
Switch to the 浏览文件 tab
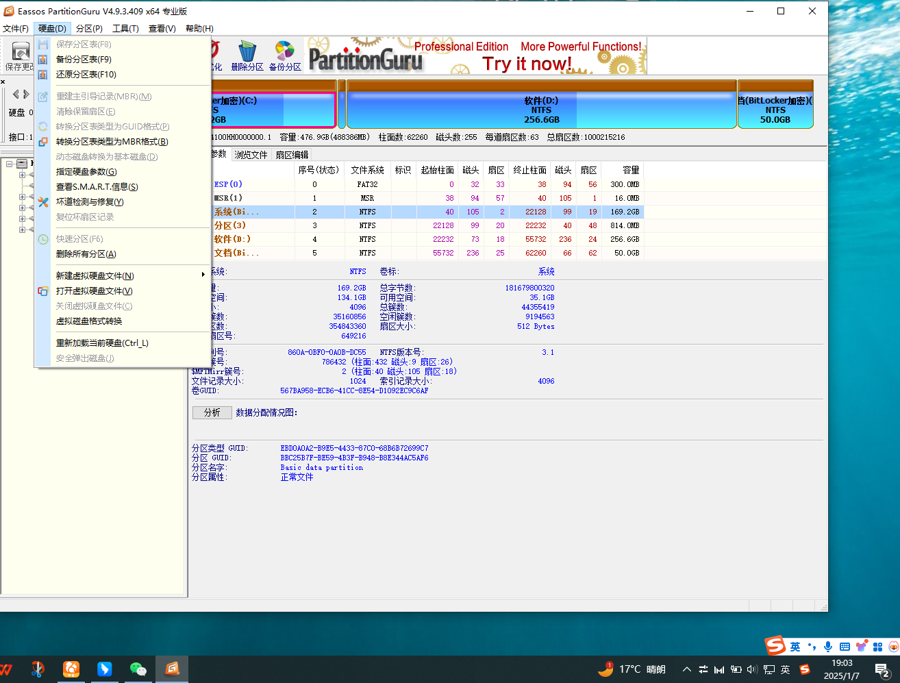(x=251, y=155)
